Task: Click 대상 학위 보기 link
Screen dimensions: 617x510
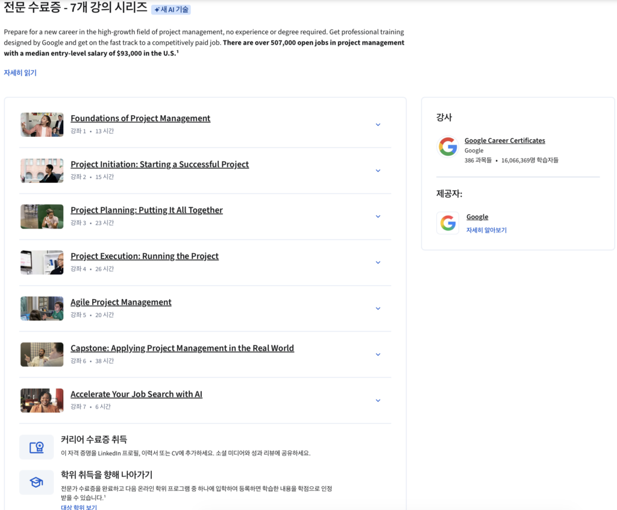Action: click(x=79, y=507)
